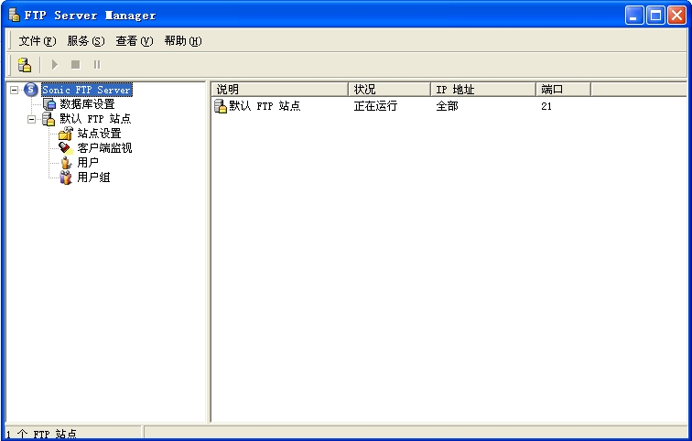Open the 帮助(H) menu
The height and width of the screenshot is (441, 692).
click(x=183, y=41)
